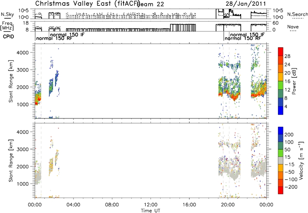The image size is (308, 213).
Task: Click the 50 tick on Velocity colorbar
Action: click(287, 150)
